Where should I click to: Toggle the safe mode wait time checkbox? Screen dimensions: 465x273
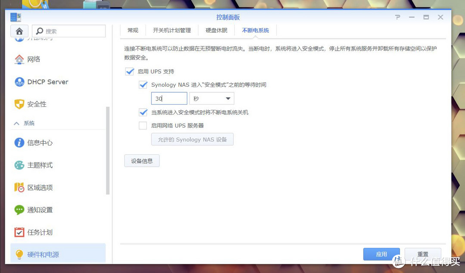(x=143, y=85)
